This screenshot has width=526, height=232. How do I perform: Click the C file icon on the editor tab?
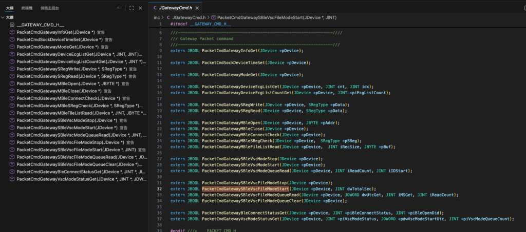tap(156, 8)
